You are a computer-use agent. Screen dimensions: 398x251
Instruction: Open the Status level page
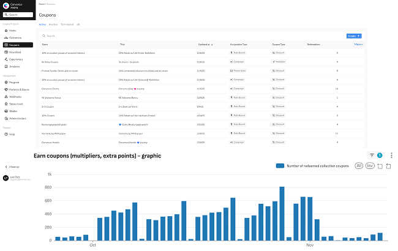pyautogui.click(x=16, y=104)
